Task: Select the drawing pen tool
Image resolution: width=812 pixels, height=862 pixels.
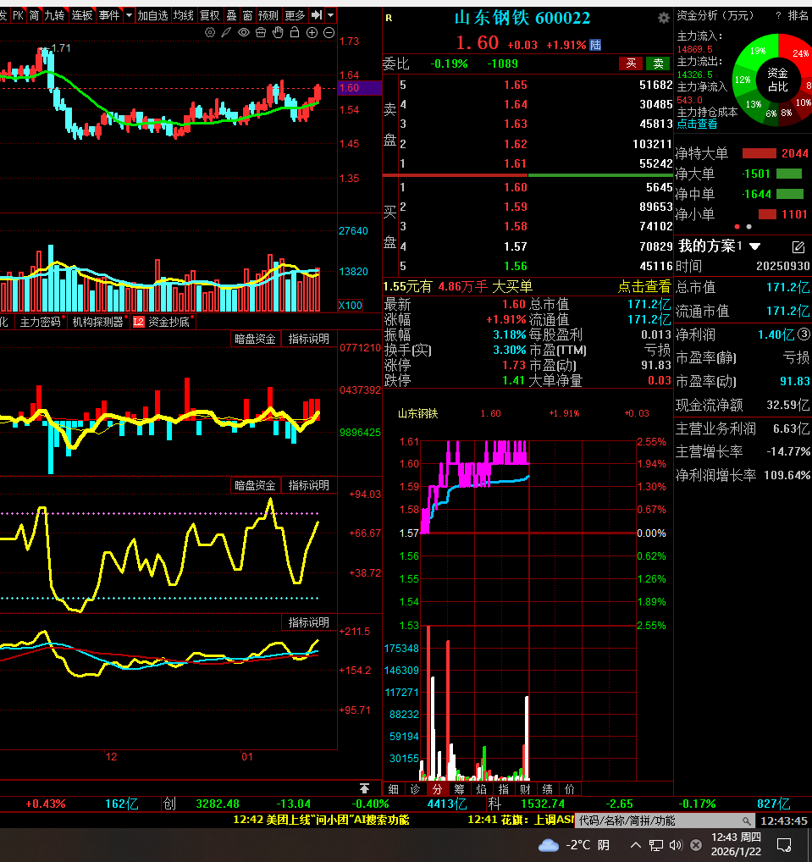Action: (x=227, y=33)
